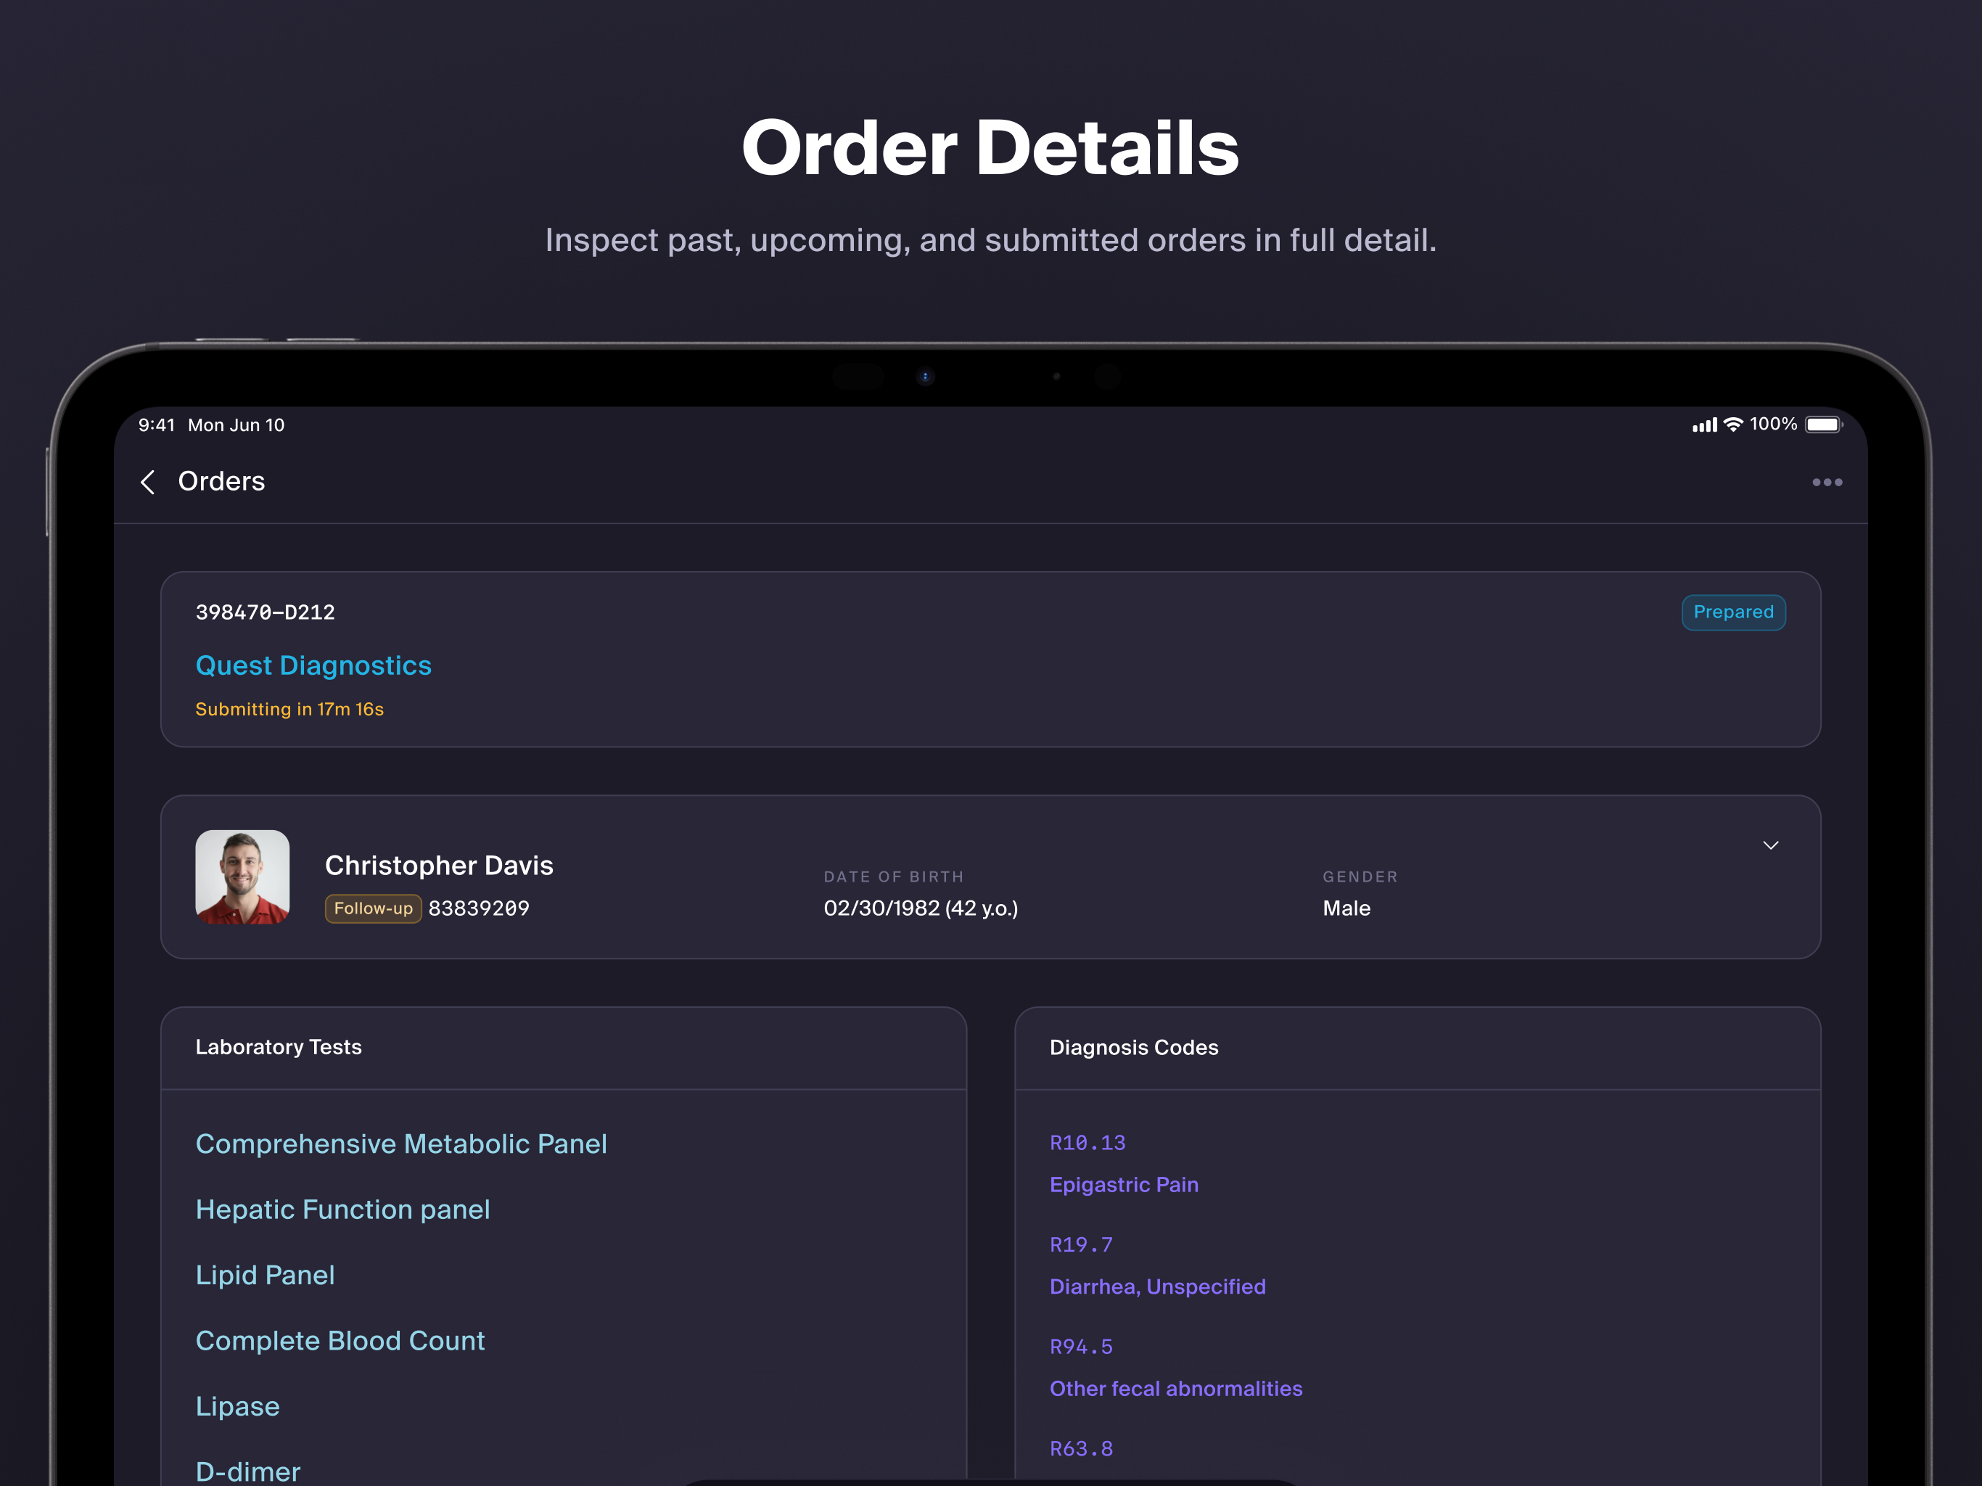
Task: Click date of birth 02/30/1982 value
Action: [920, 909]
